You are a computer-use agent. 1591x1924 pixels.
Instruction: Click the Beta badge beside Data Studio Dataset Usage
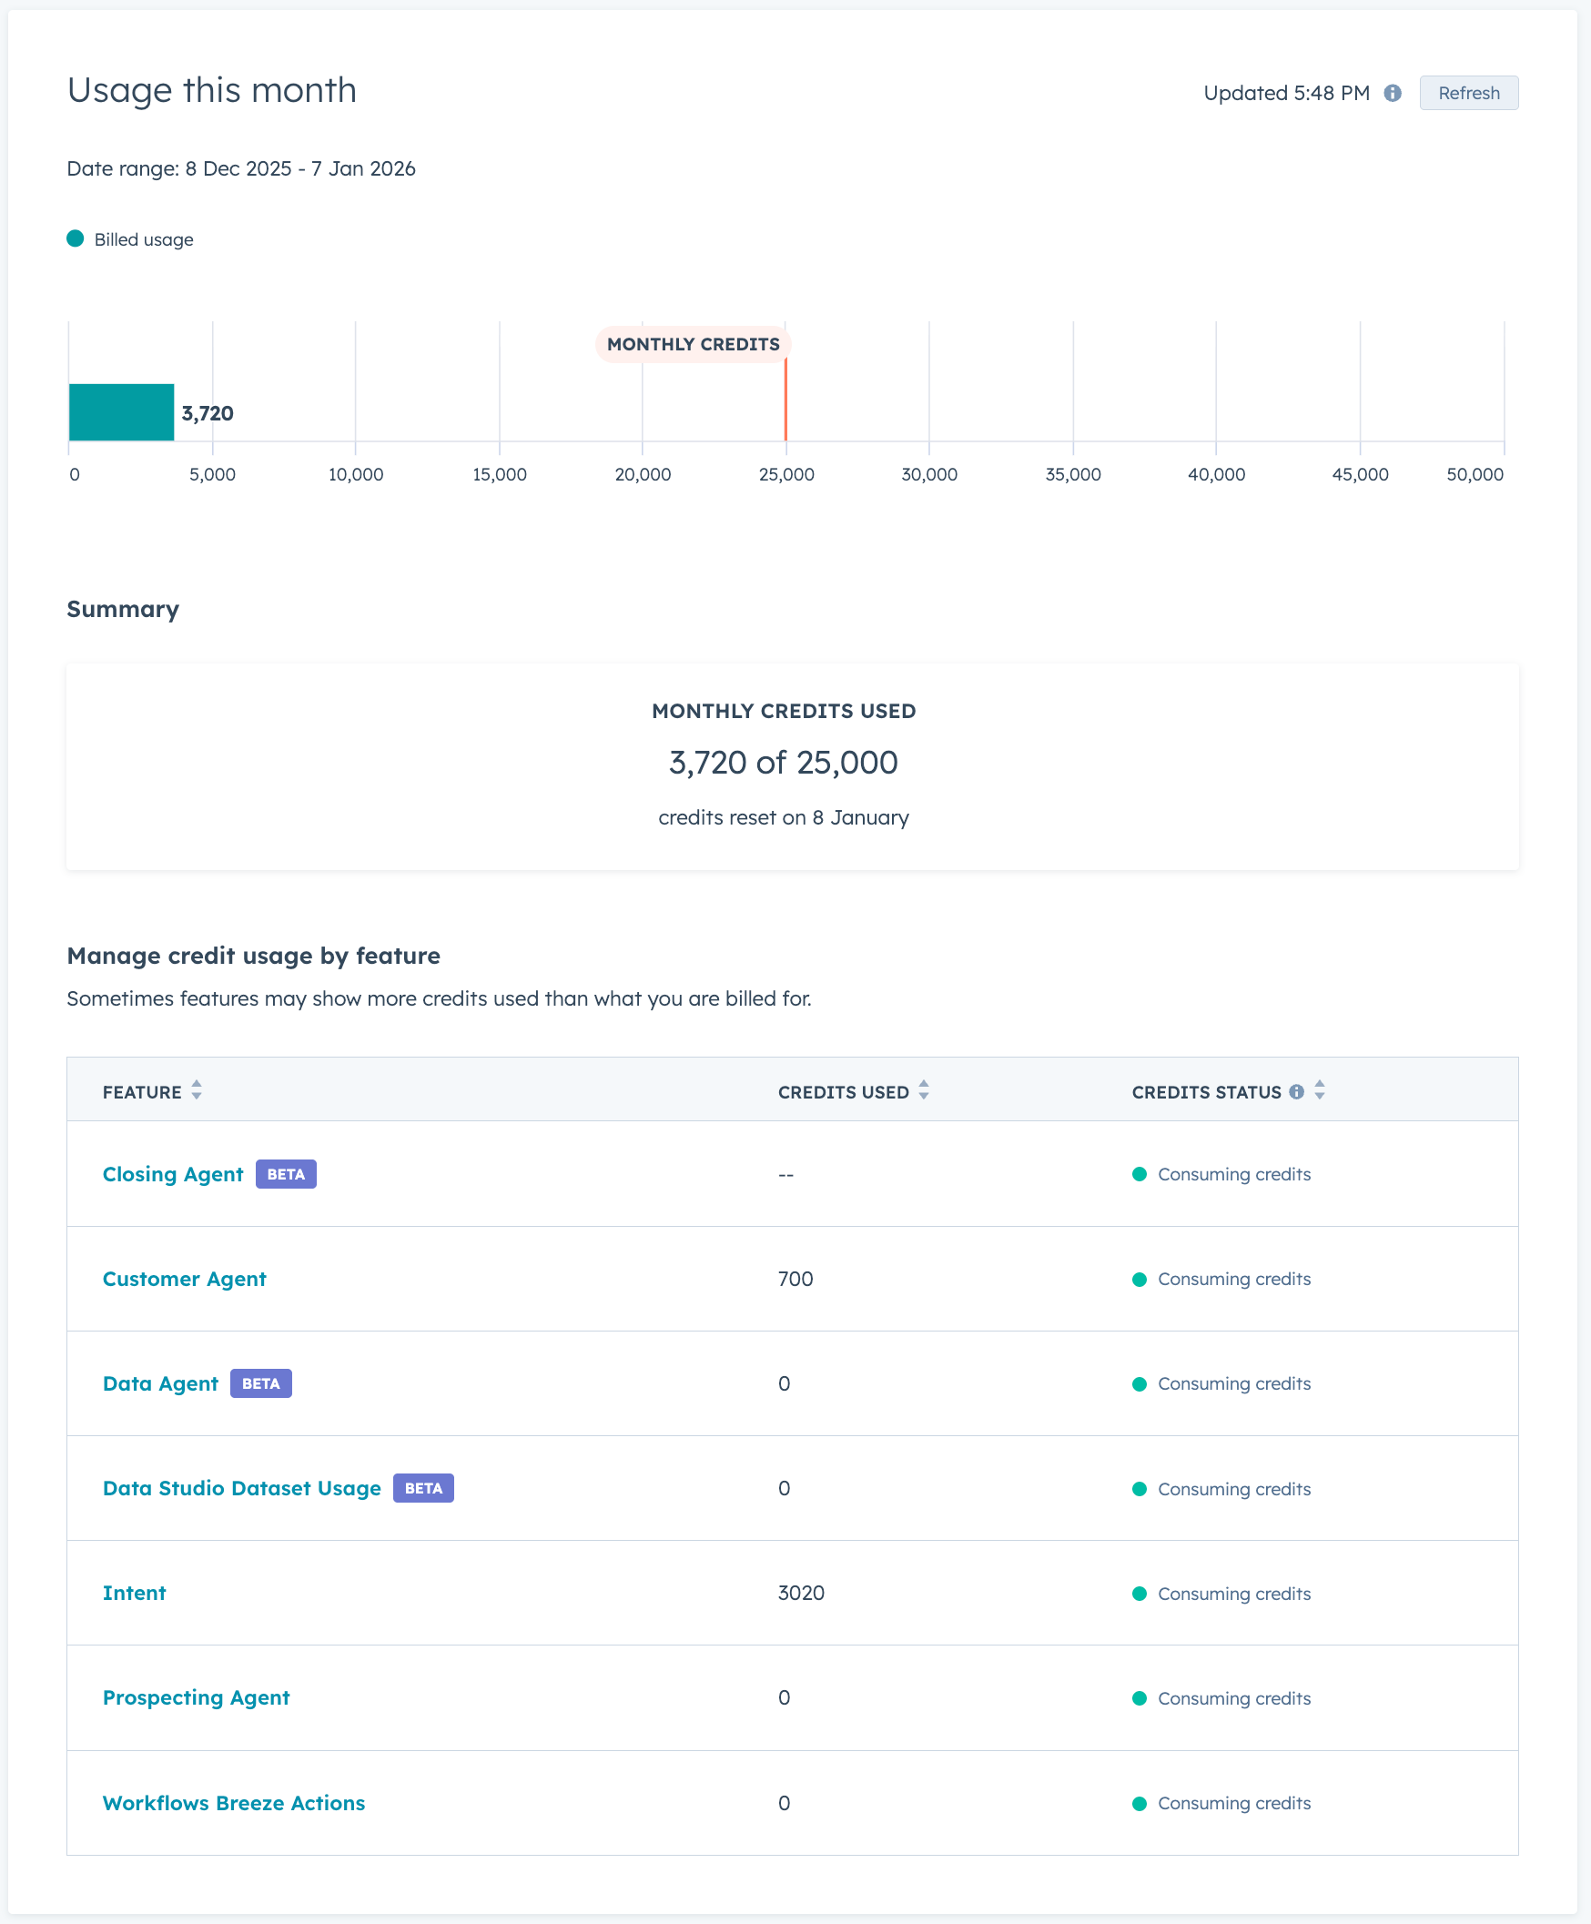point(422,1488)
